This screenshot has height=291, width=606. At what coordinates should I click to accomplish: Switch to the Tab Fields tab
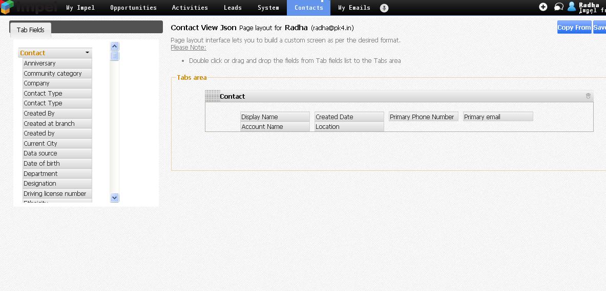(31, 30)
